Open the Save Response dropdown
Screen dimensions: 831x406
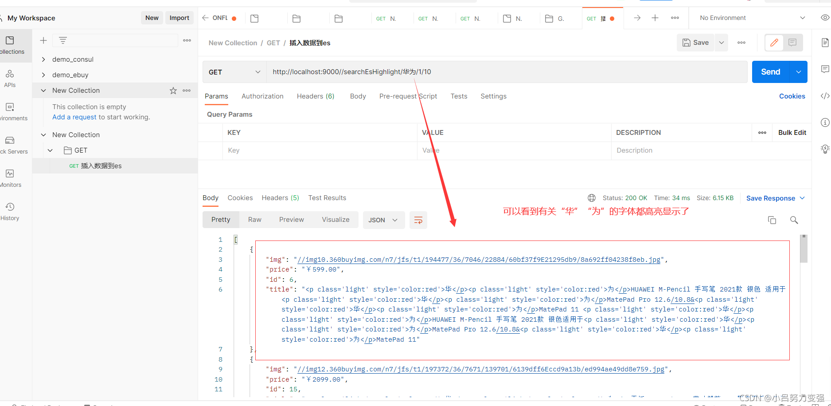pyautogui.click(x=776, y=198)
